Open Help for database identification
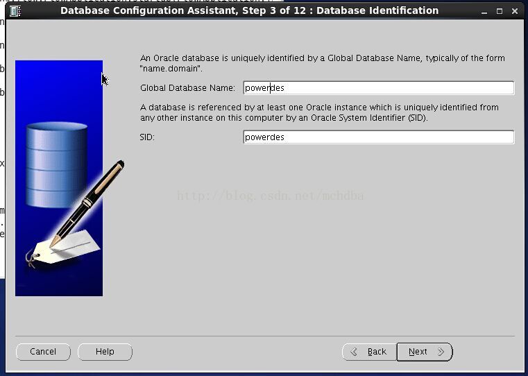The image size is (528, 376). coord(105,352)
